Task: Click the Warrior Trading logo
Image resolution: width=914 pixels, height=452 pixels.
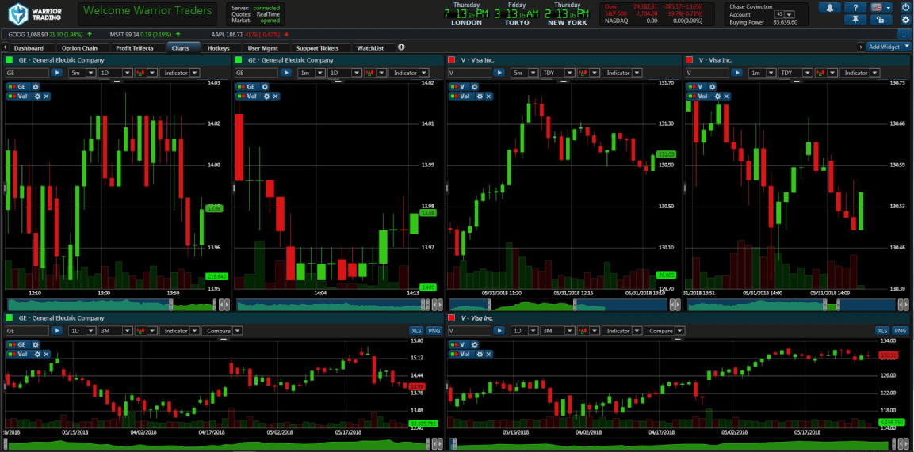Action: click(34, 14)
